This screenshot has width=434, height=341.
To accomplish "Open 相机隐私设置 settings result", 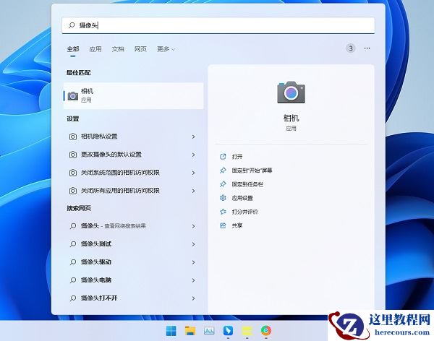I will click(x=133, y=137).
